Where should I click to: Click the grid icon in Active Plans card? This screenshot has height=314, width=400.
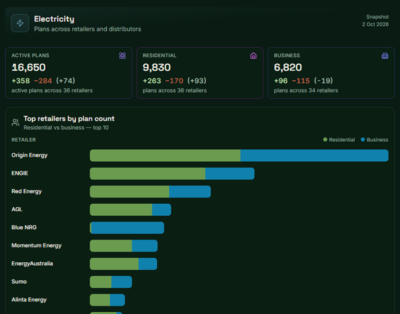click(x=122, y=56)
